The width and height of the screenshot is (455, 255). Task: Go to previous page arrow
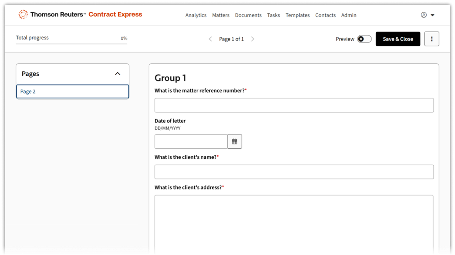(x=210, y=39)
